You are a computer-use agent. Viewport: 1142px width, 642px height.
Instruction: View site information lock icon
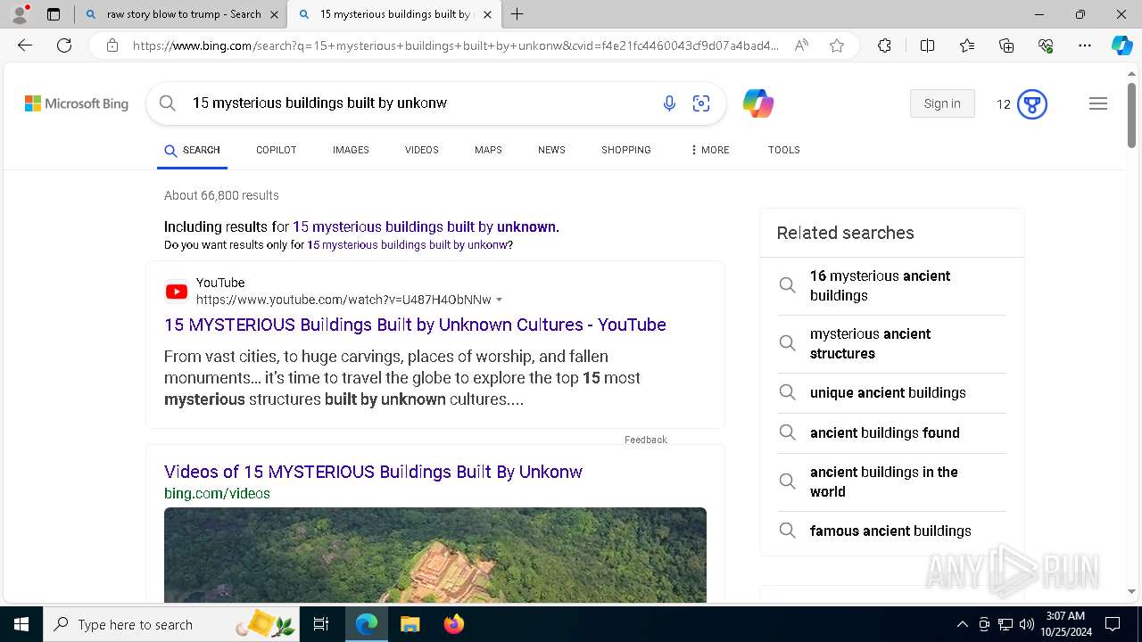[x=112, y=45]
